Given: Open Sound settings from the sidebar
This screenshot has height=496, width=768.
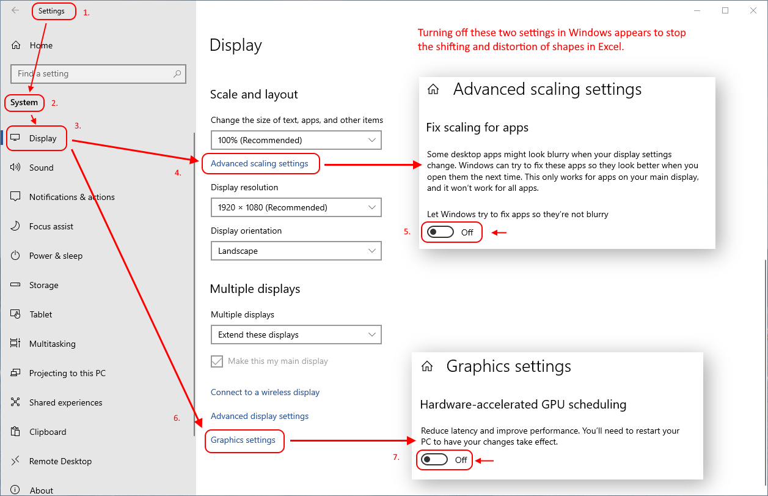Looking at the screenshot, I should tap(41, 168).
